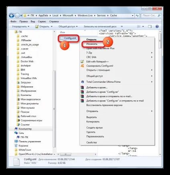Click the Имя column header
Screen dimensions: 170x175
point(63,32)
